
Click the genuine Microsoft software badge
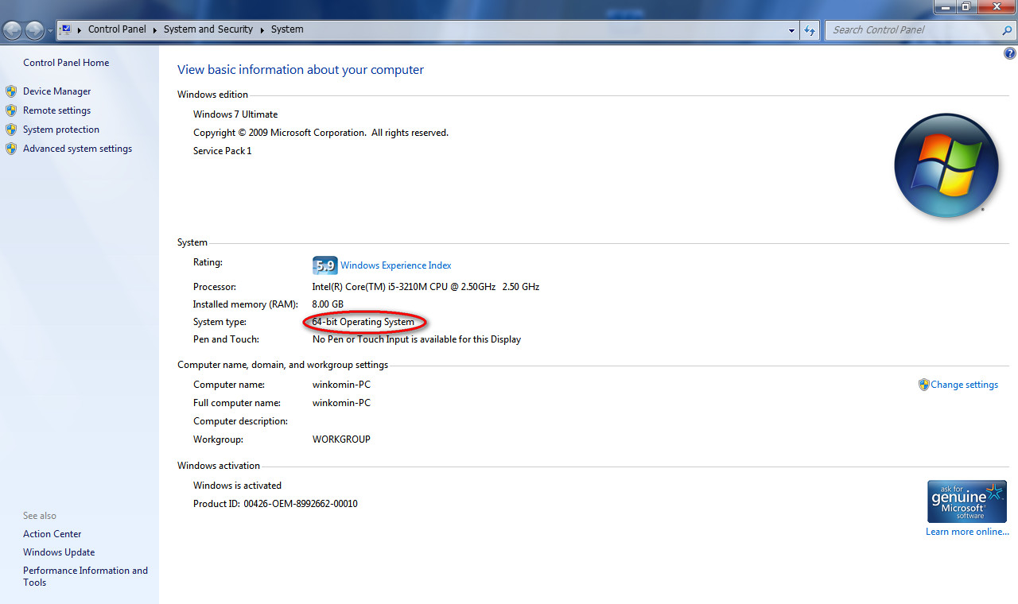tap(967, 501)
